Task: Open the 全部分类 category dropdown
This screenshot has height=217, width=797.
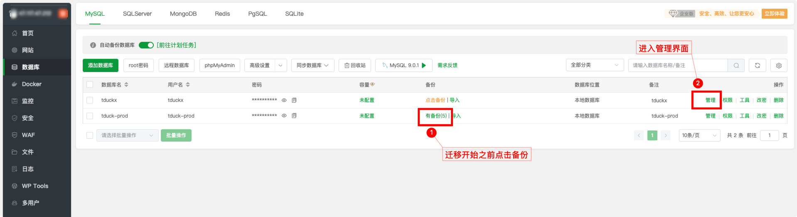Action: (x=595, y=65)
